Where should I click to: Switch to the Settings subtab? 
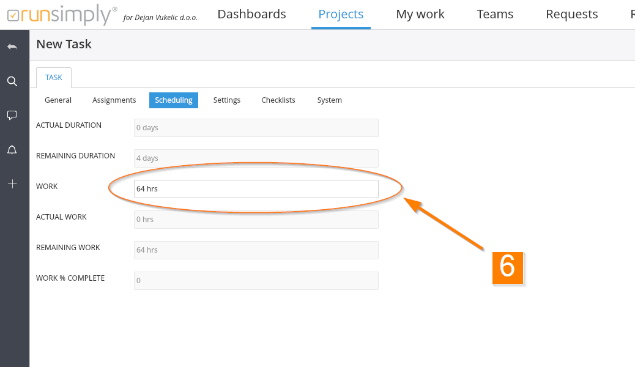pyautogui.click(x=226, y=100)
